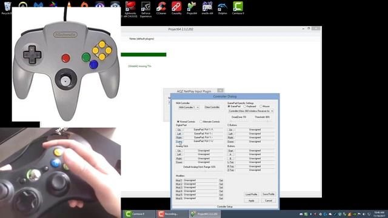This screenshot has height=218, width=388.
Task: Launch Lightworks from the desktop
Action: (130, 9)
